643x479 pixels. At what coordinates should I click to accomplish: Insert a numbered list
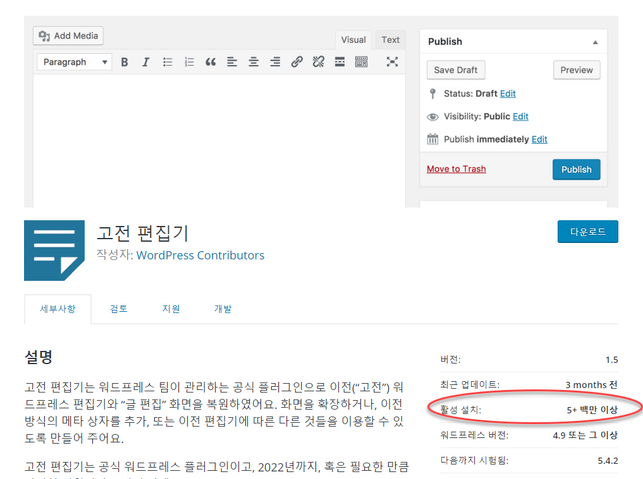pos(189,62)
